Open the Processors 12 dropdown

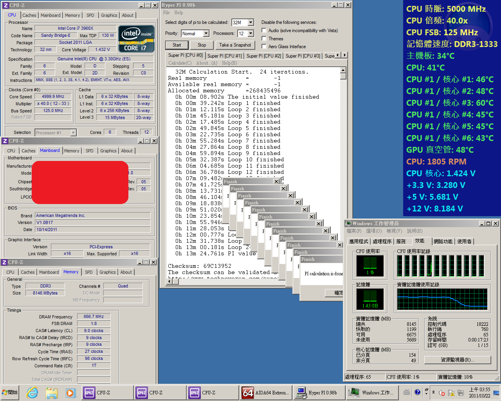pos(251,34)
